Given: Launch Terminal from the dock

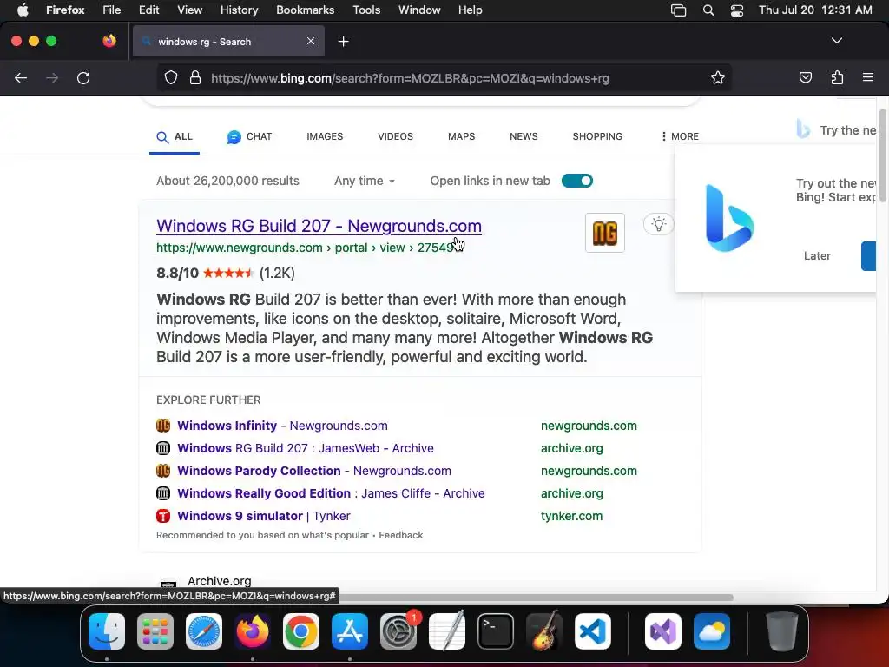Looking at the screenshot, I should [496, 631].
